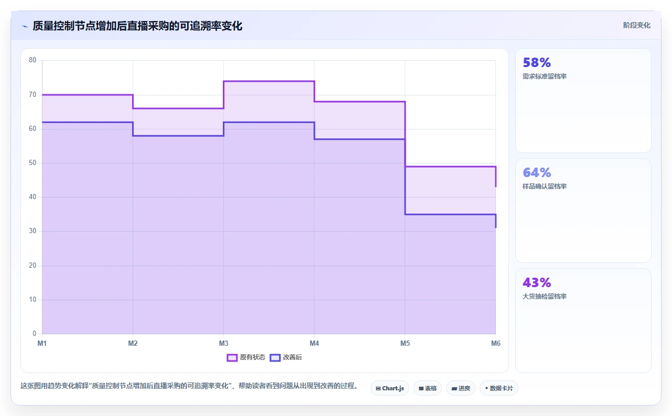Click the M6 x-axis label
This screenshot has width=672, height=416.
point(495,343)
